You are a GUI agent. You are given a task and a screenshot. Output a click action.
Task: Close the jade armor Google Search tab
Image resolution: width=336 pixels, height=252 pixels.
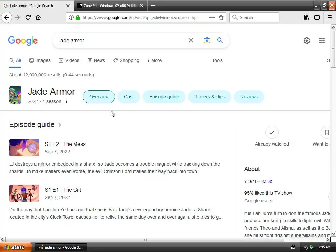[68, 6]
